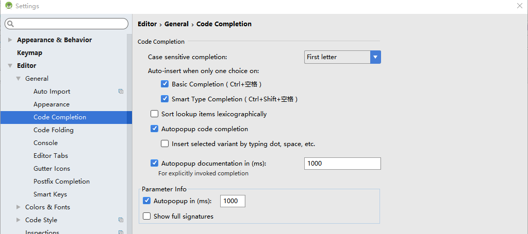Screen dimensions: 528x234
Task: Collapse the General tree node
Action: (x=18, y=79)
